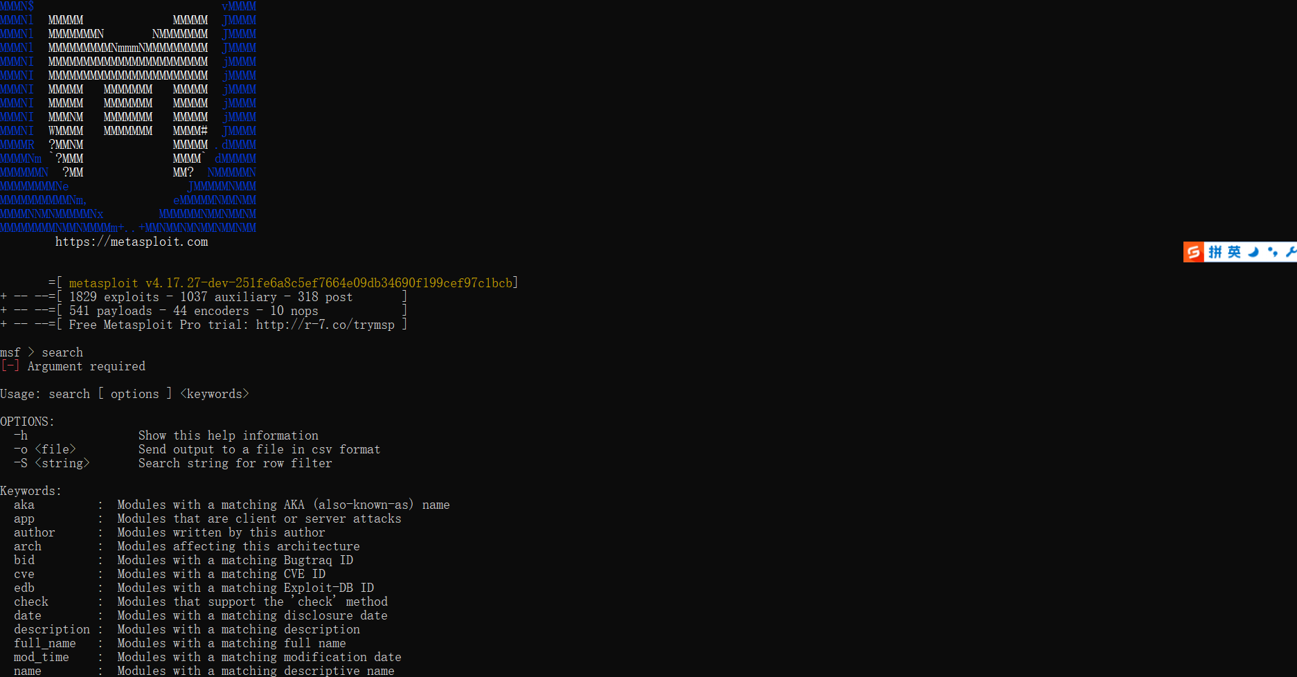The height and width of the screenshot is (677, 1297).
Task: Click the 'Keywords:' heading
Action: click(x=31, y=491)
